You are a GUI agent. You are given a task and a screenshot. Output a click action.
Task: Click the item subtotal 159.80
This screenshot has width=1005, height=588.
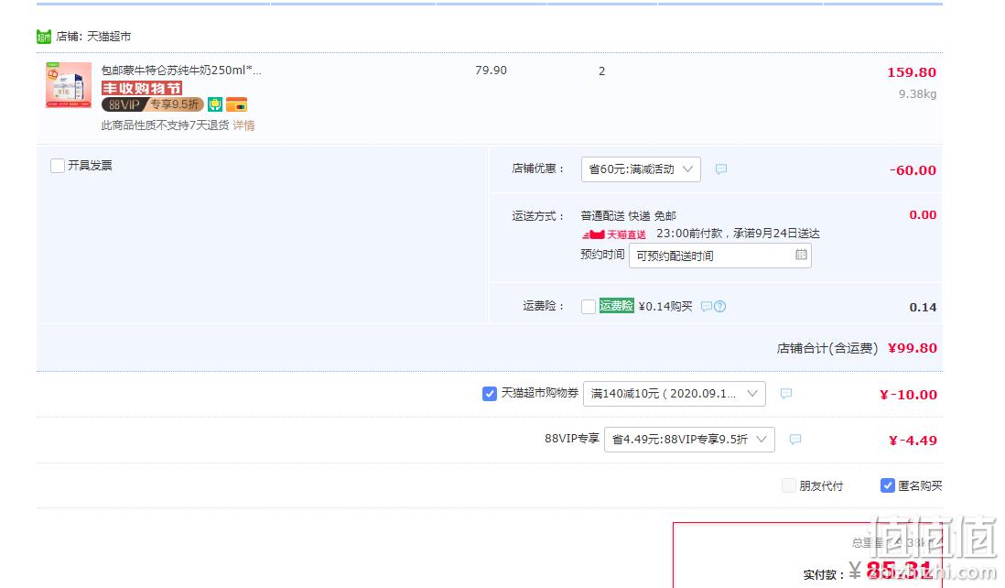pyautogui.click(x=912, y=72)
